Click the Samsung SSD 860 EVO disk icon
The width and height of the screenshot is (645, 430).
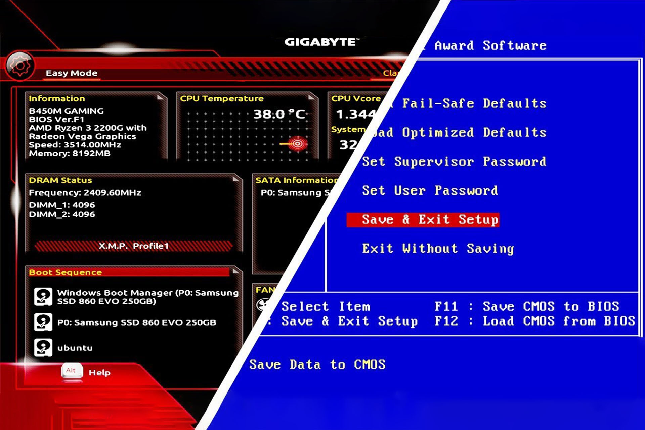tap(43, 322)
